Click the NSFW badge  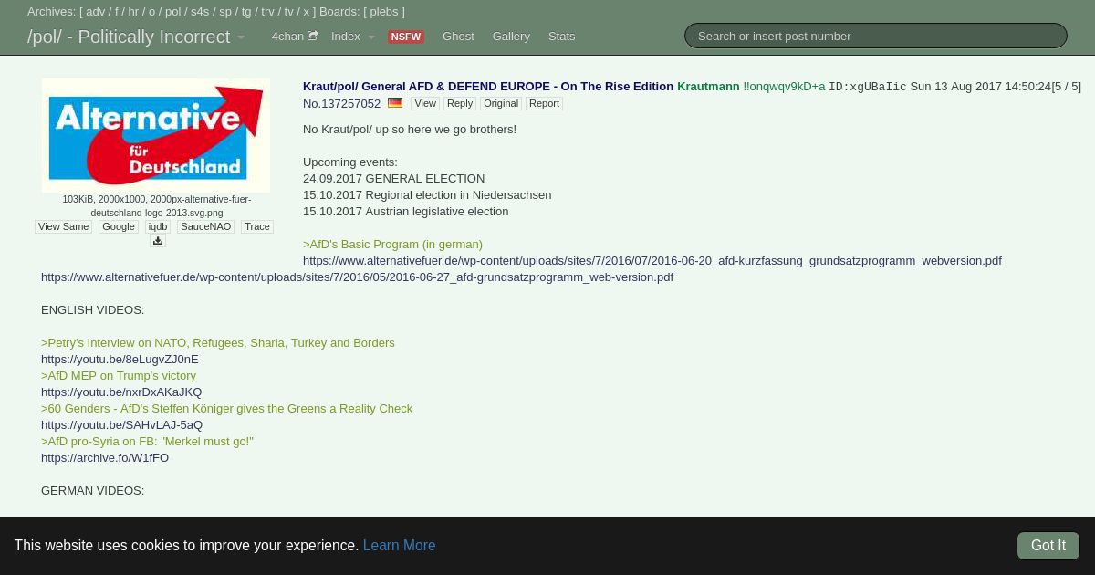[405, 37]
